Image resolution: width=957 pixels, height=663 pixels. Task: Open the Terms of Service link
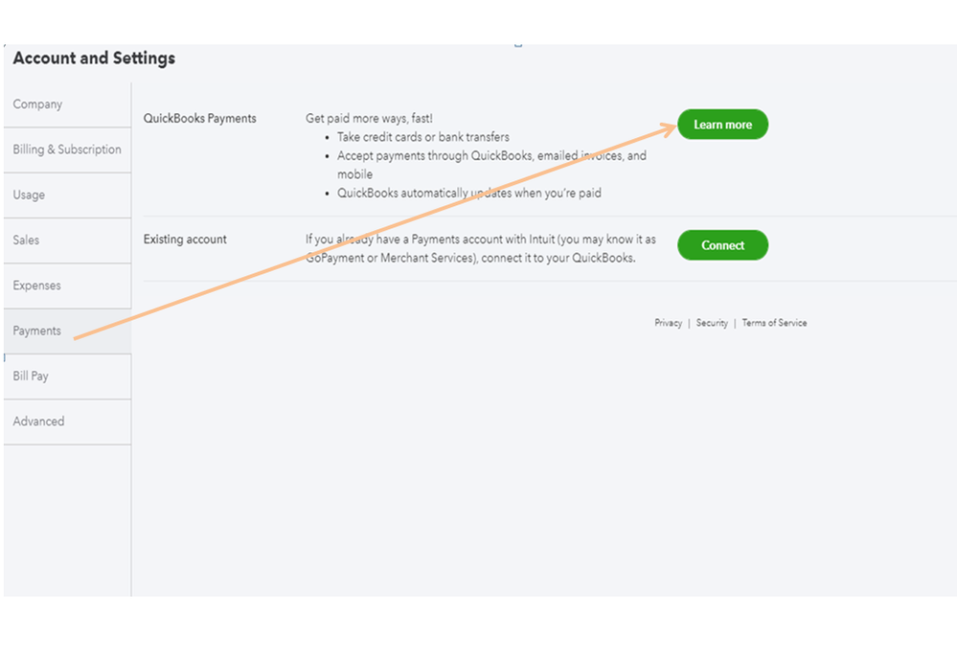coord(774,323)
